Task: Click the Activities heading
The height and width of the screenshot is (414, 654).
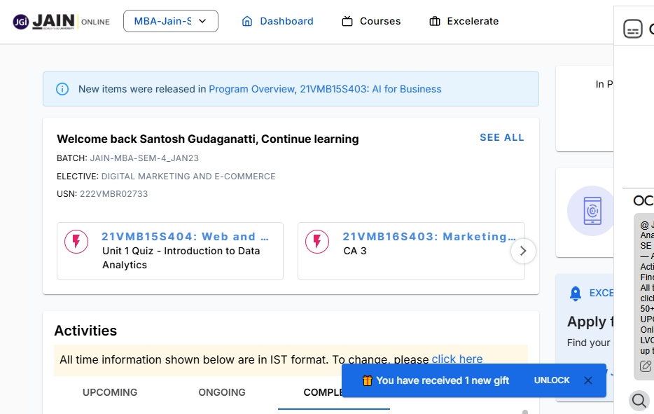Action: [85, 331]
